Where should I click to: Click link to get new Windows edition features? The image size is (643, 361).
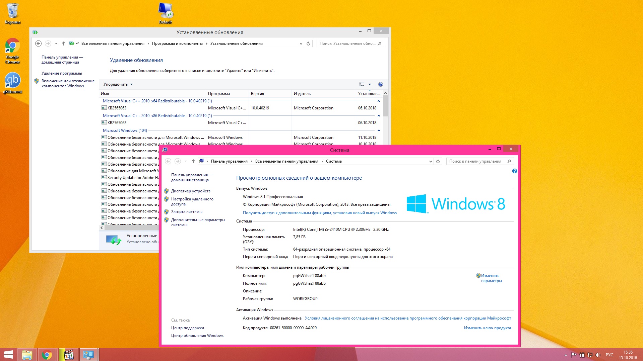point(320,213)
